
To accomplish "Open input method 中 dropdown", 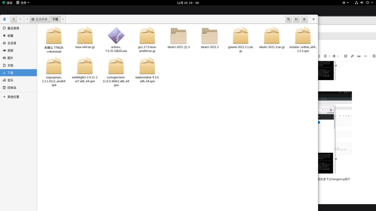I will point(345,3).
